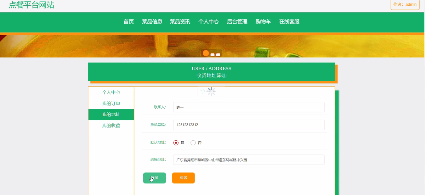Select 是 for the default address
The width and height of the screenshot is (425, 195).
coord(176,143)
